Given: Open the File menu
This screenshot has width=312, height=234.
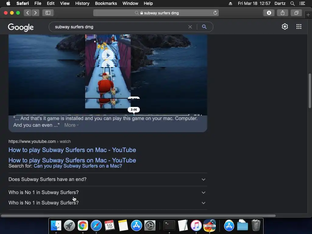Looking at the screenshot, I should tap(37, 3).
